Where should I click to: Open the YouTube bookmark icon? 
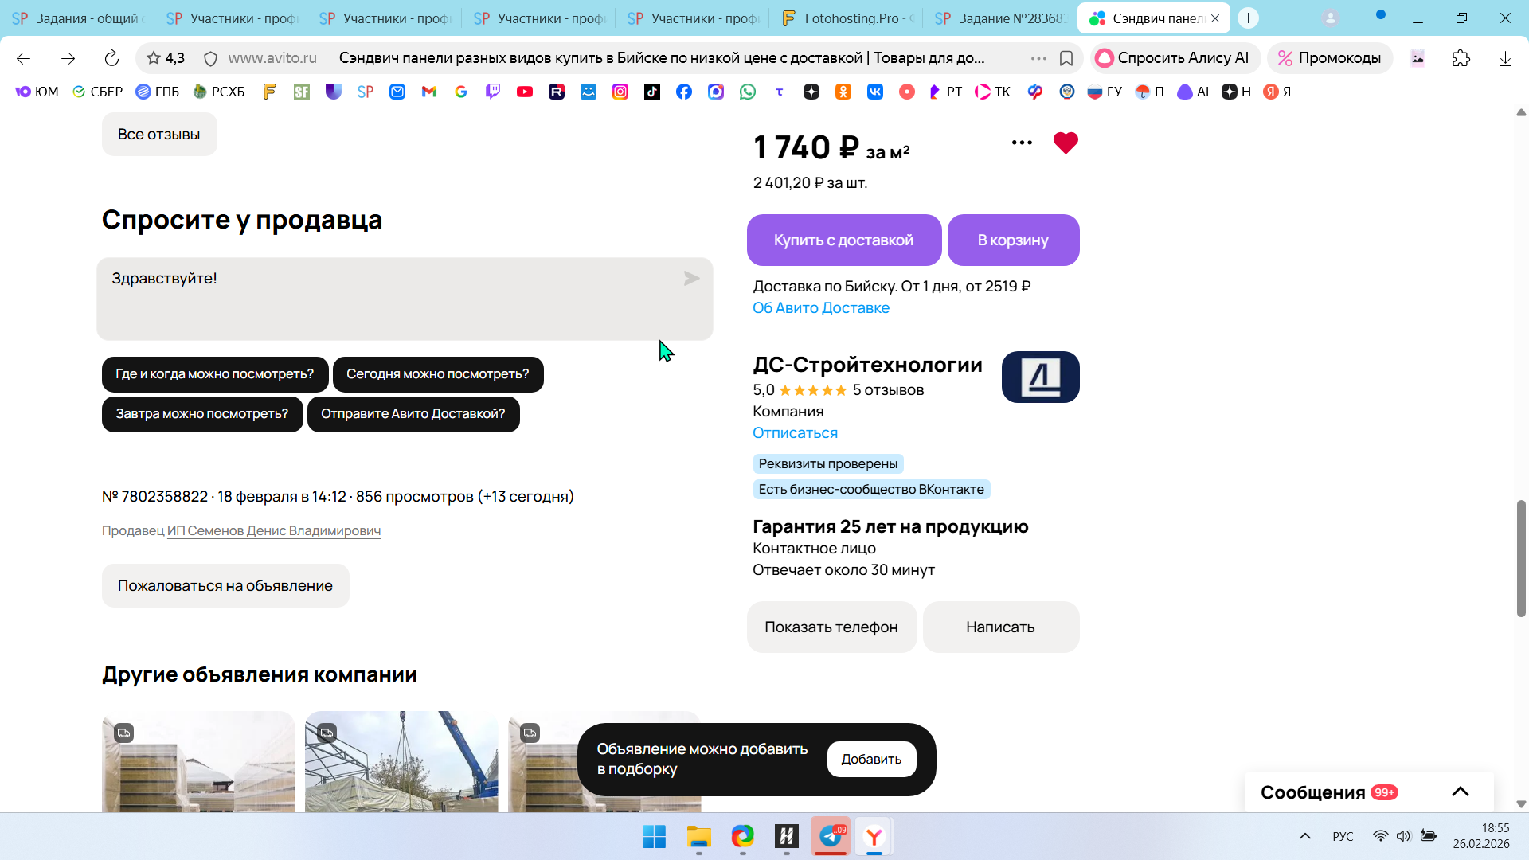524,92
